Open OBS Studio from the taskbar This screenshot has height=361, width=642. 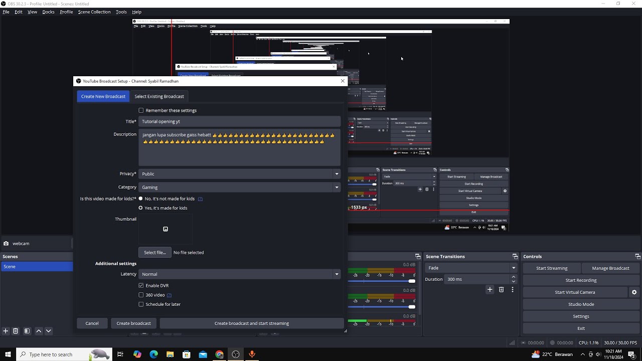point(236,354)
